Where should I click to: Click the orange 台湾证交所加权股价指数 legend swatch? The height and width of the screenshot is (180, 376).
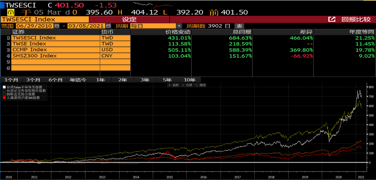pos(4,91)
